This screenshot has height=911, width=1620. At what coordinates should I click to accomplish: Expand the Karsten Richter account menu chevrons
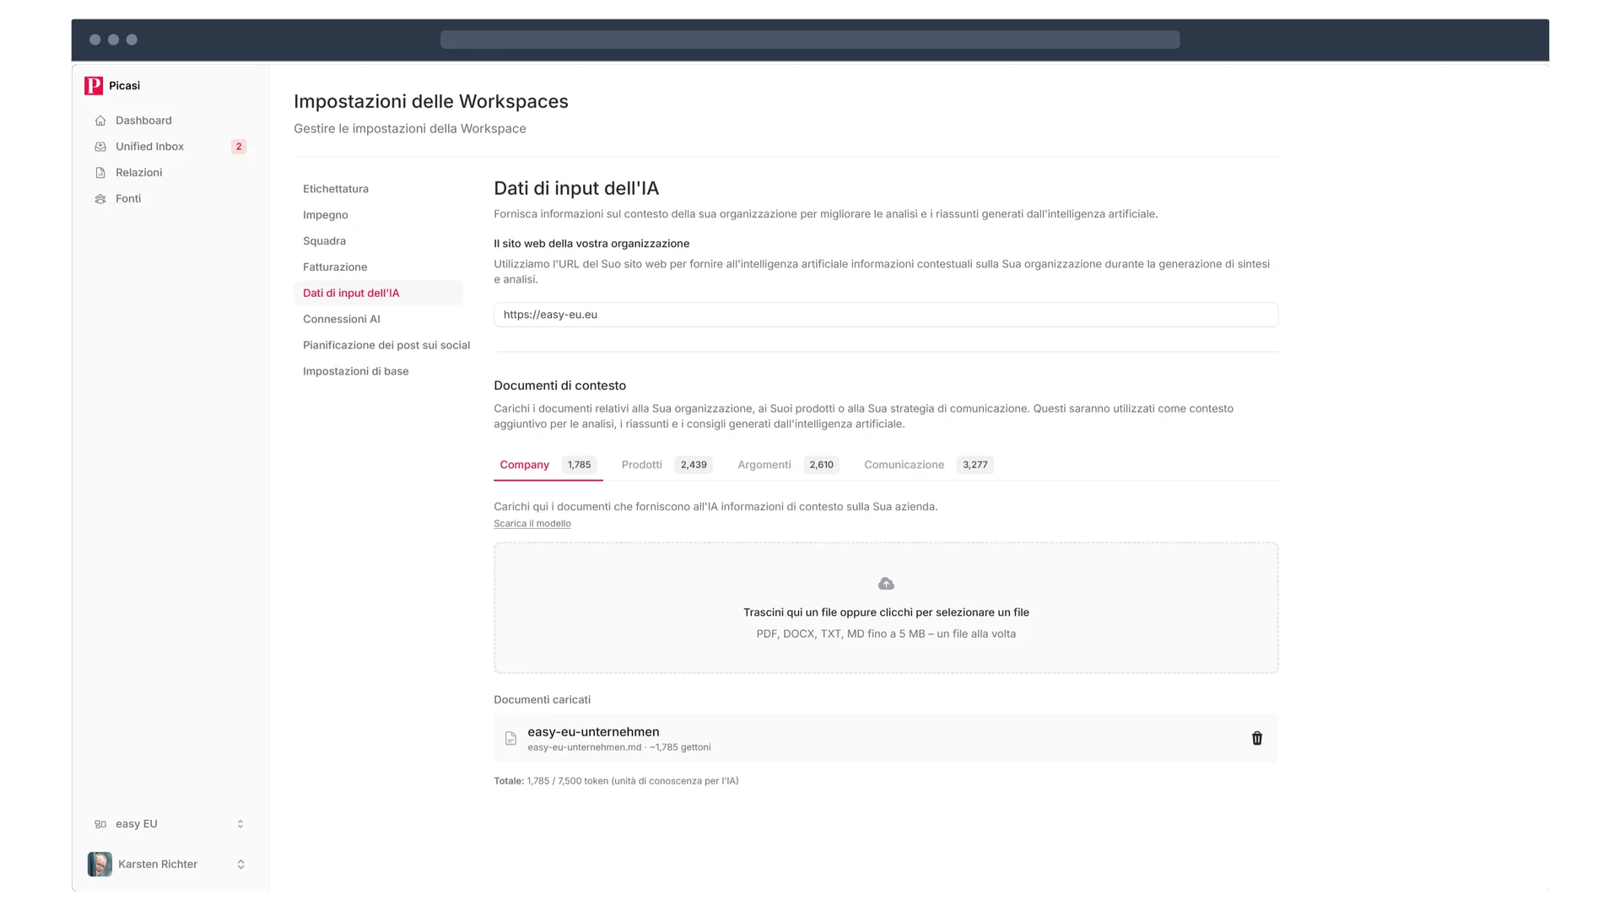tap(240, 865)
